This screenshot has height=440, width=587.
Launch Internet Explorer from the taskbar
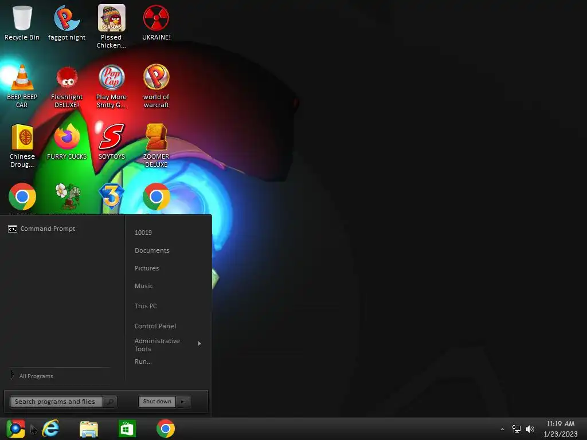50,429
